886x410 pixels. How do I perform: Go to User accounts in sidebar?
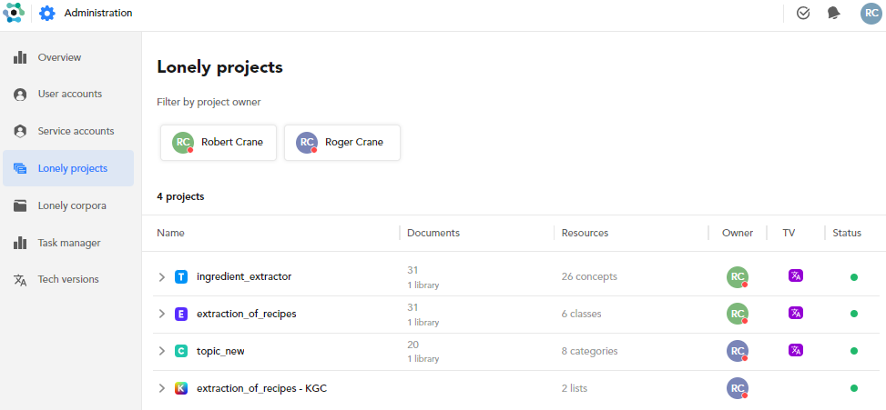point(69,94)
